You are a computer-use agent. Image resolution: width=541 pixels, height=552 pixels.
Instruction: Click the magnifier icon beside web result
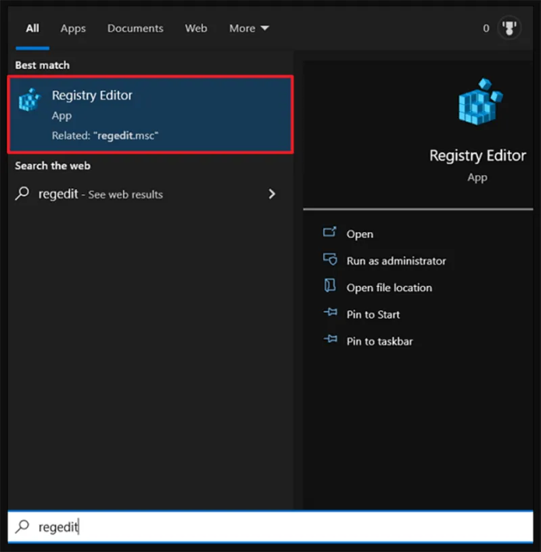click(x=22, y=193)
